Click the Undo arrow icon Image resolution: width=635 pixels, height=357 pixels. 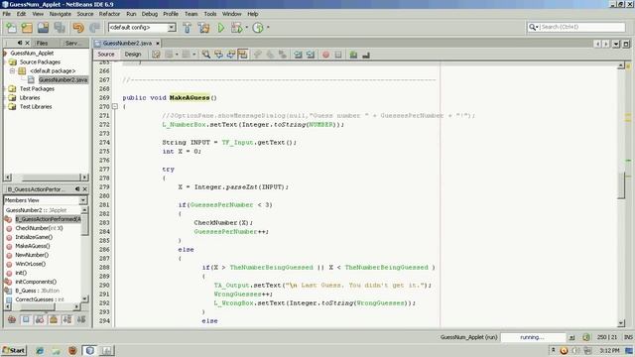click(x=78, y=28)
